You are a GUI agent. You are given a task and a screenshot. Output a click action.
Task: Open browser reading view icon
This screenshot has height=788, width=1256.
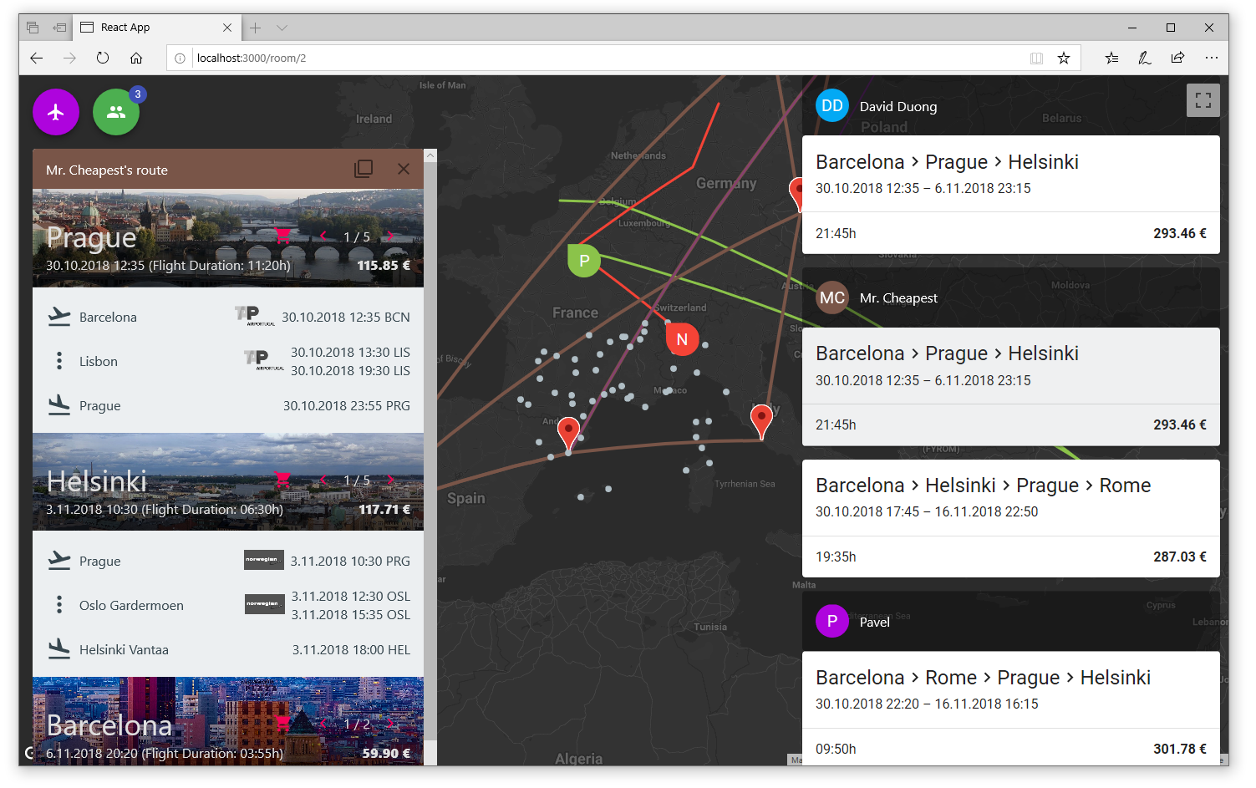point(1036,58)
